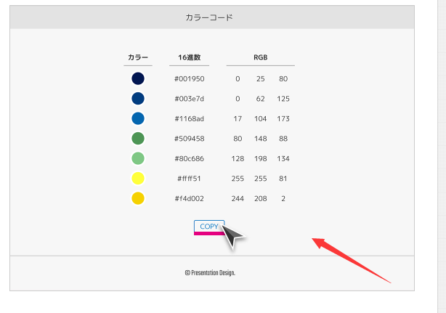Viewport: 446px width, 313px height.
Task: Click hex code #ffff51
Action: 189,179
